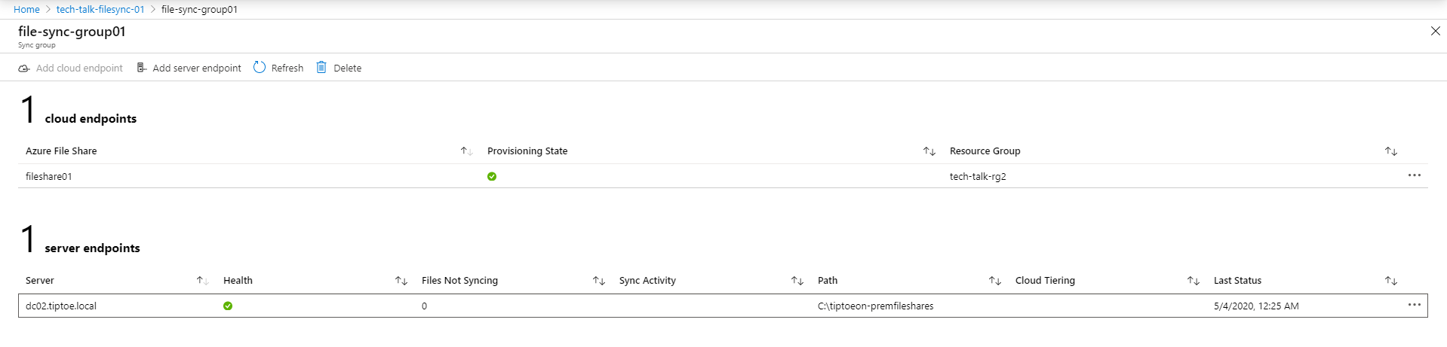Go to Home breadcrumb link

tap(26, 10)
